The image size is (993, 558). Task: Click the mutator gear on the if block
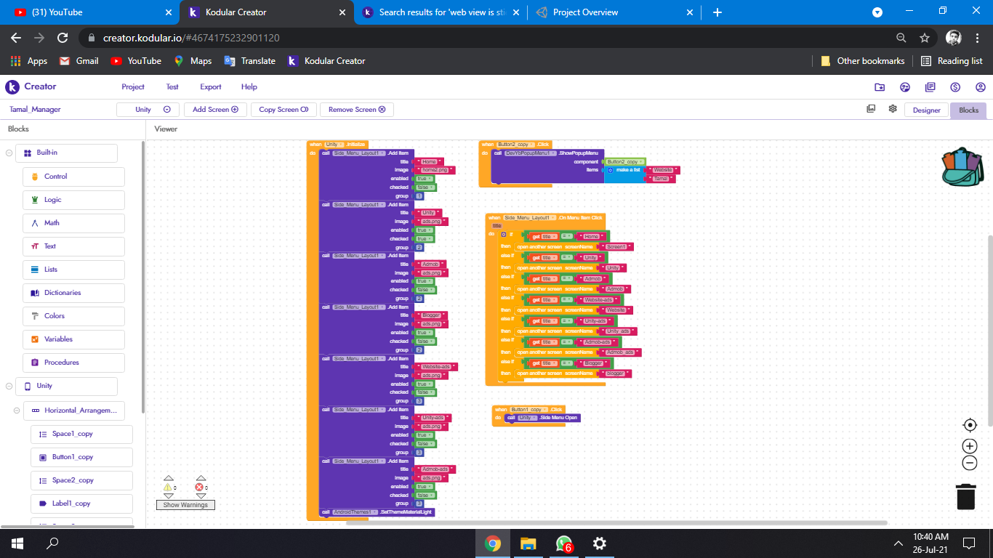pos(503,235)
